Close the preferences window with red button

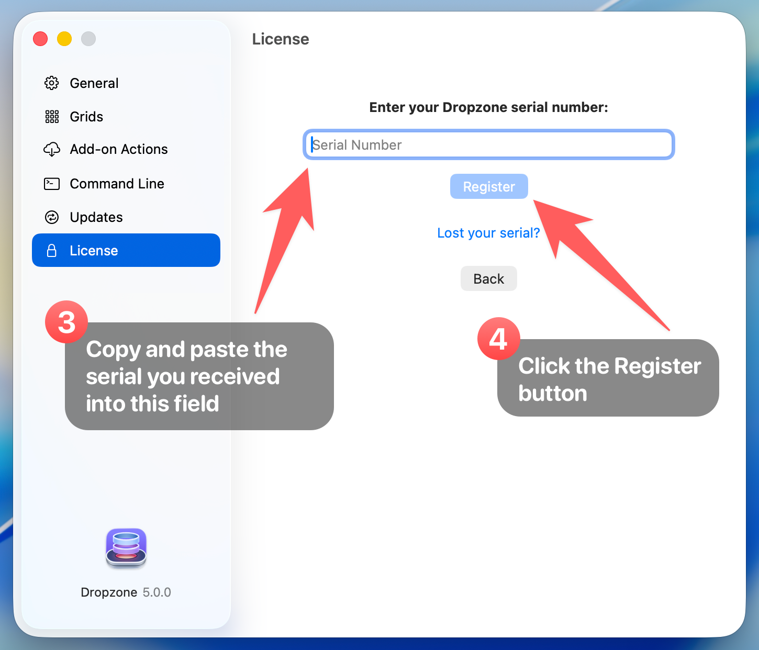pyautogui.click(x=40, y=39)
